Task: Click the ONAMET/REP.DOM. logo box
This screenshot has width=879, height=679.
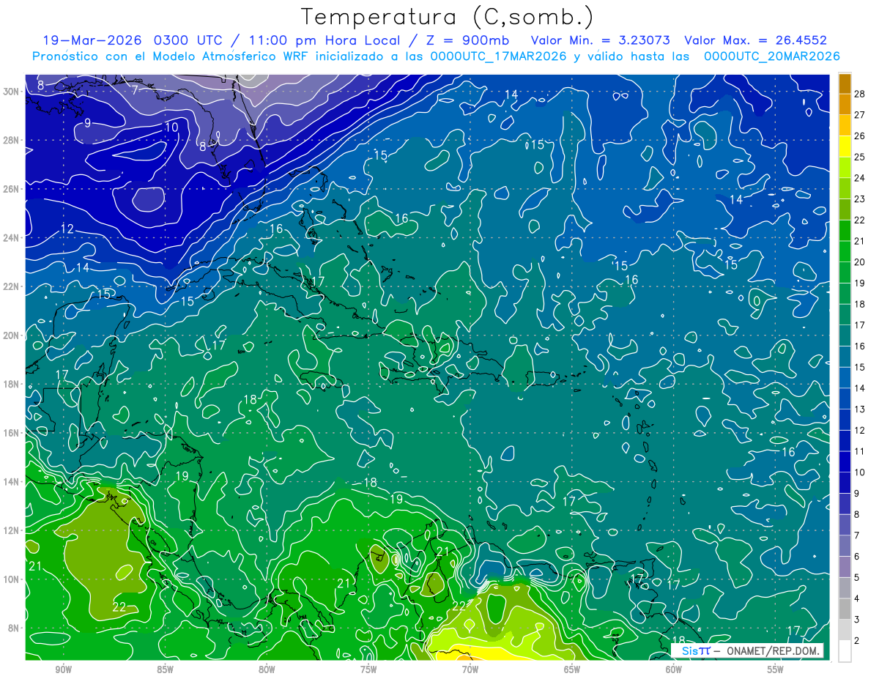Action: tap(748, 650)
